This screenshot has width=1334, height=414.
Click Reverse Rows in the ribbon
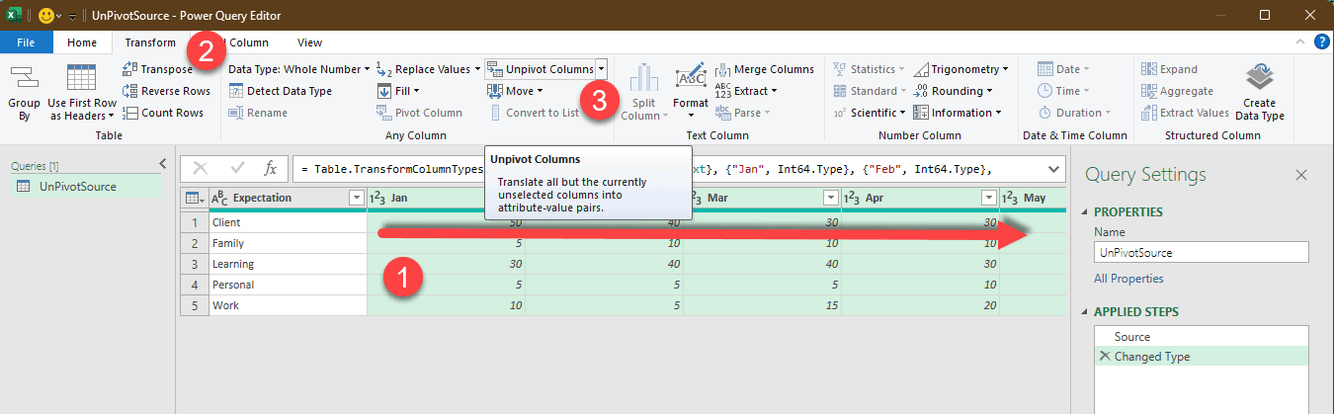(165, 91)
